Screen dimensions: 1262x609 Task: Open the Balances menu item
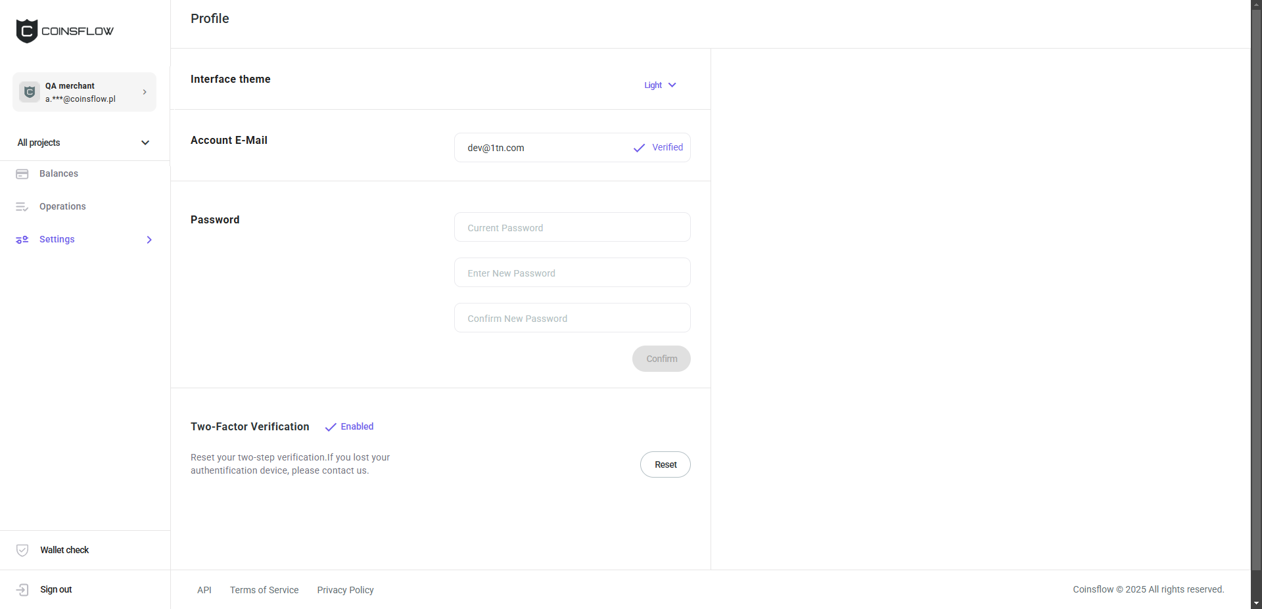pos(58,174)
